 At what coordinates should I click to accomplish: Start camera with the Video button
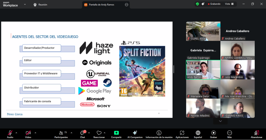click(x=28, y=134)
